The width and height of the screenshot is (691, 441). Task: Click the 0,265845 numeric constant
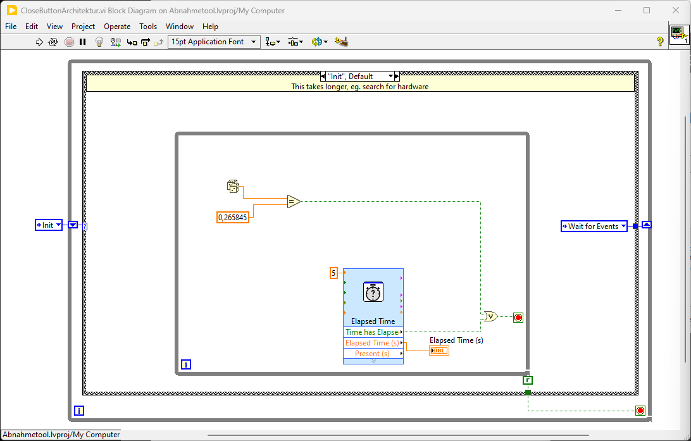(233, 217)
